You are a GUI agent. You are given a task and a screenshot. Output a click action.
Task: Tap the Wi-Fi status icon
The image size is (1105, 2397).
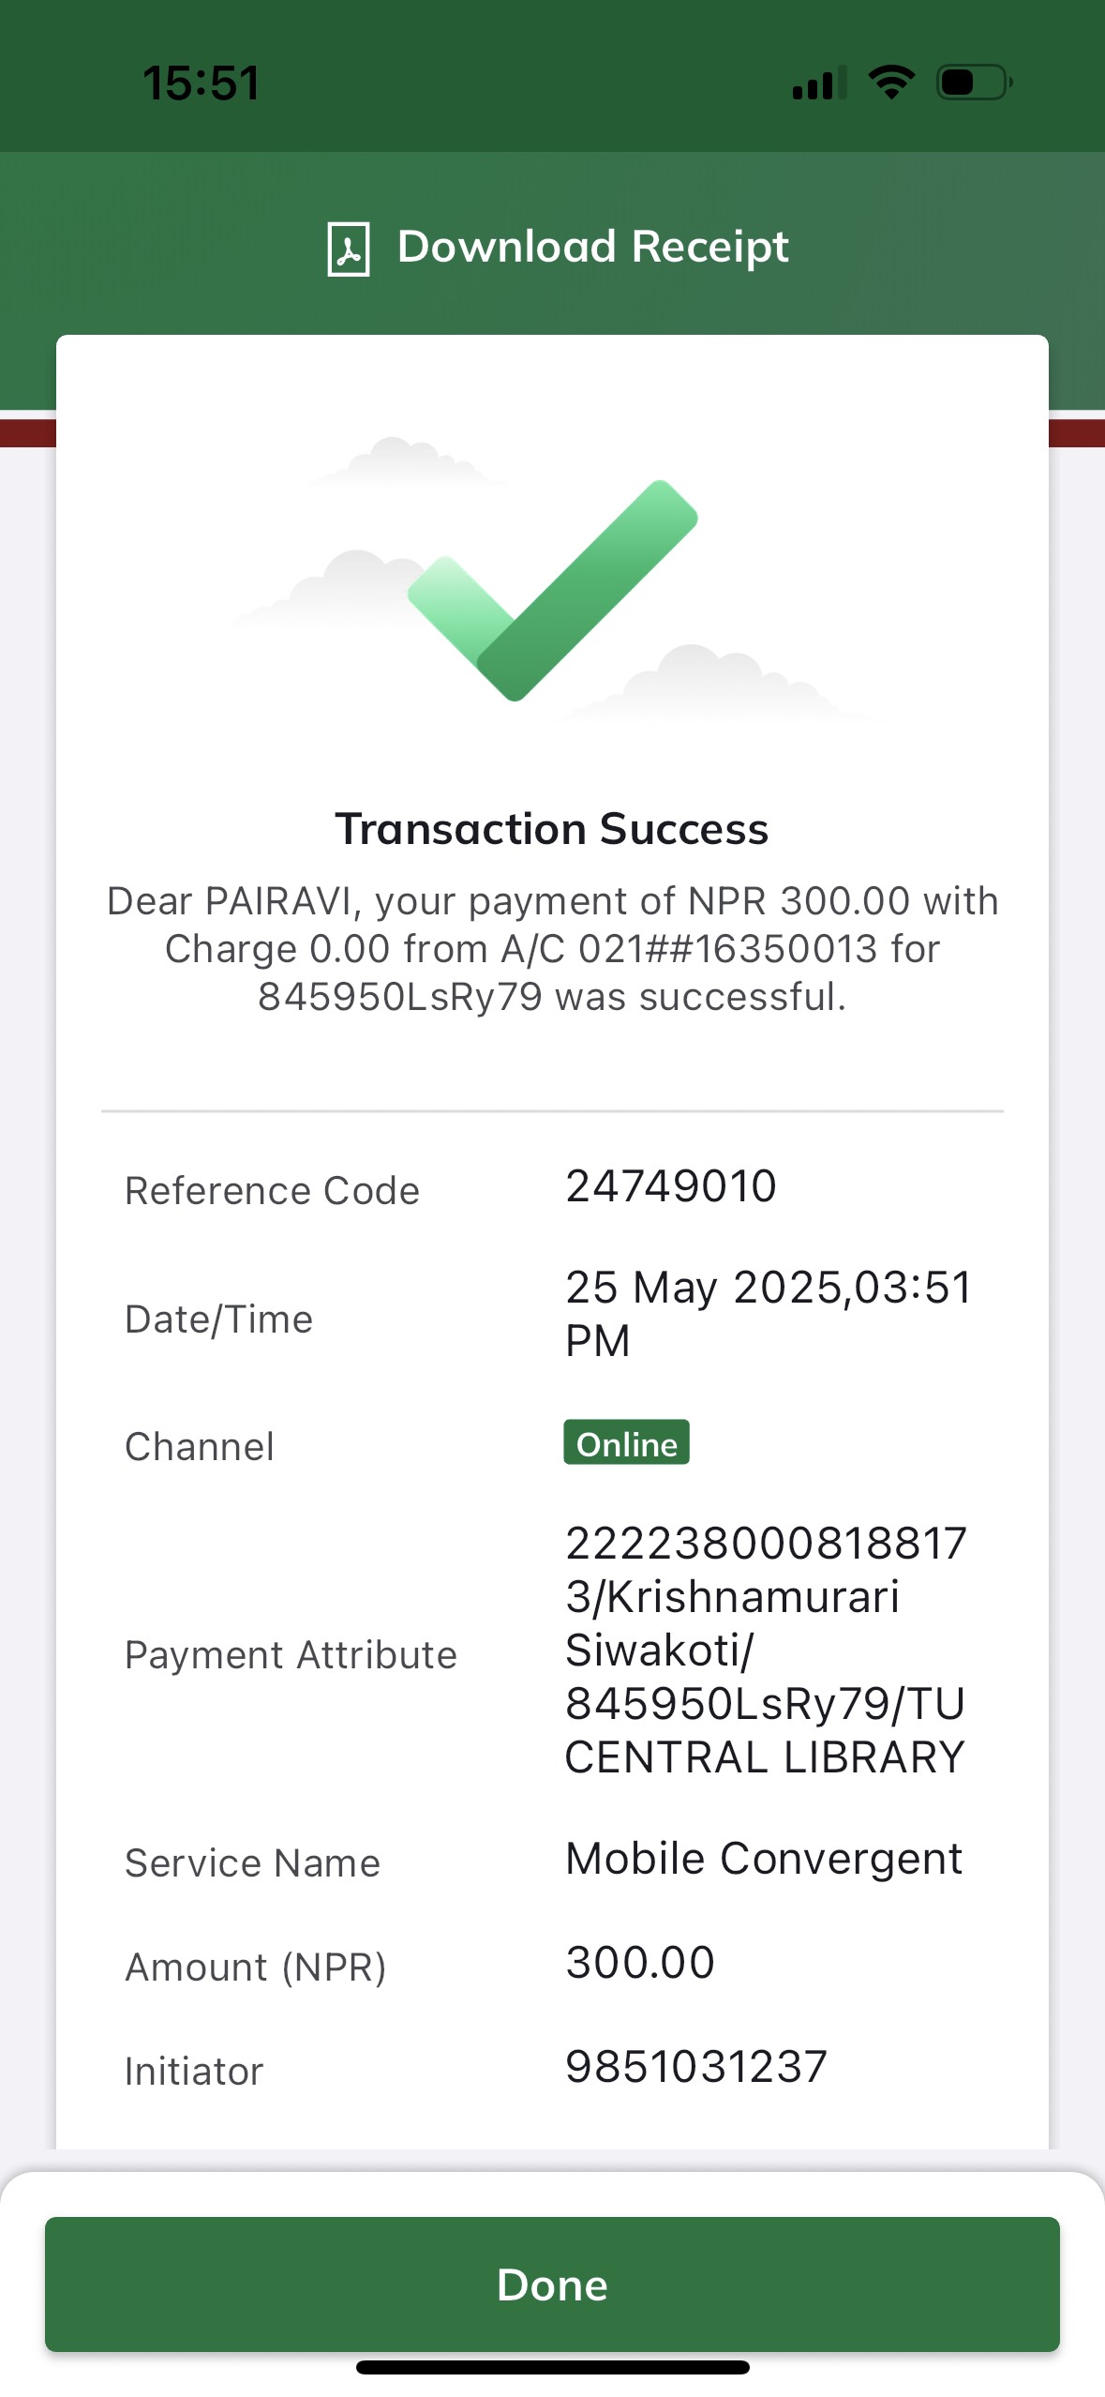point(891,83)
